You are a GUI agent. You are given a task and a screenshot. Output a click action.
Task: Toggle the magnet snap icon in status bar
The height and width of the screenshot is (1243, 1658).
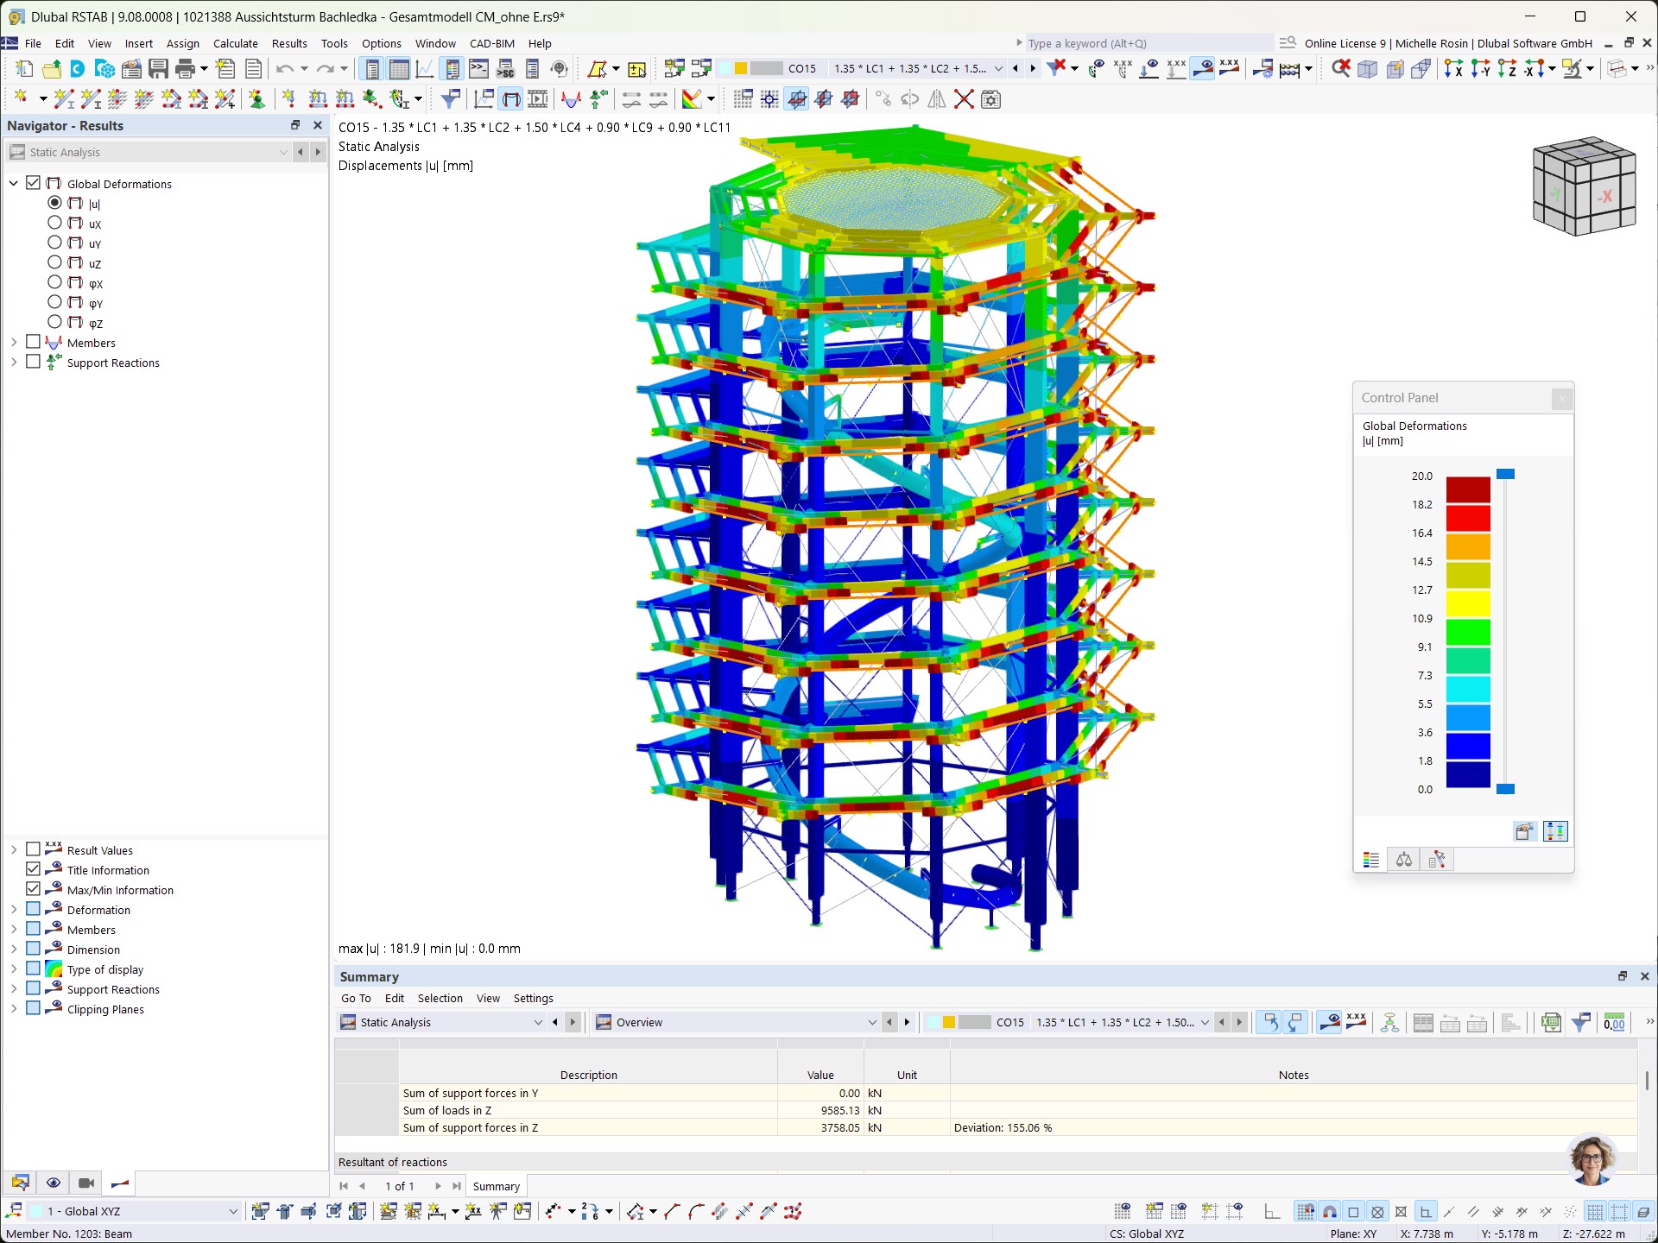1330,1211
